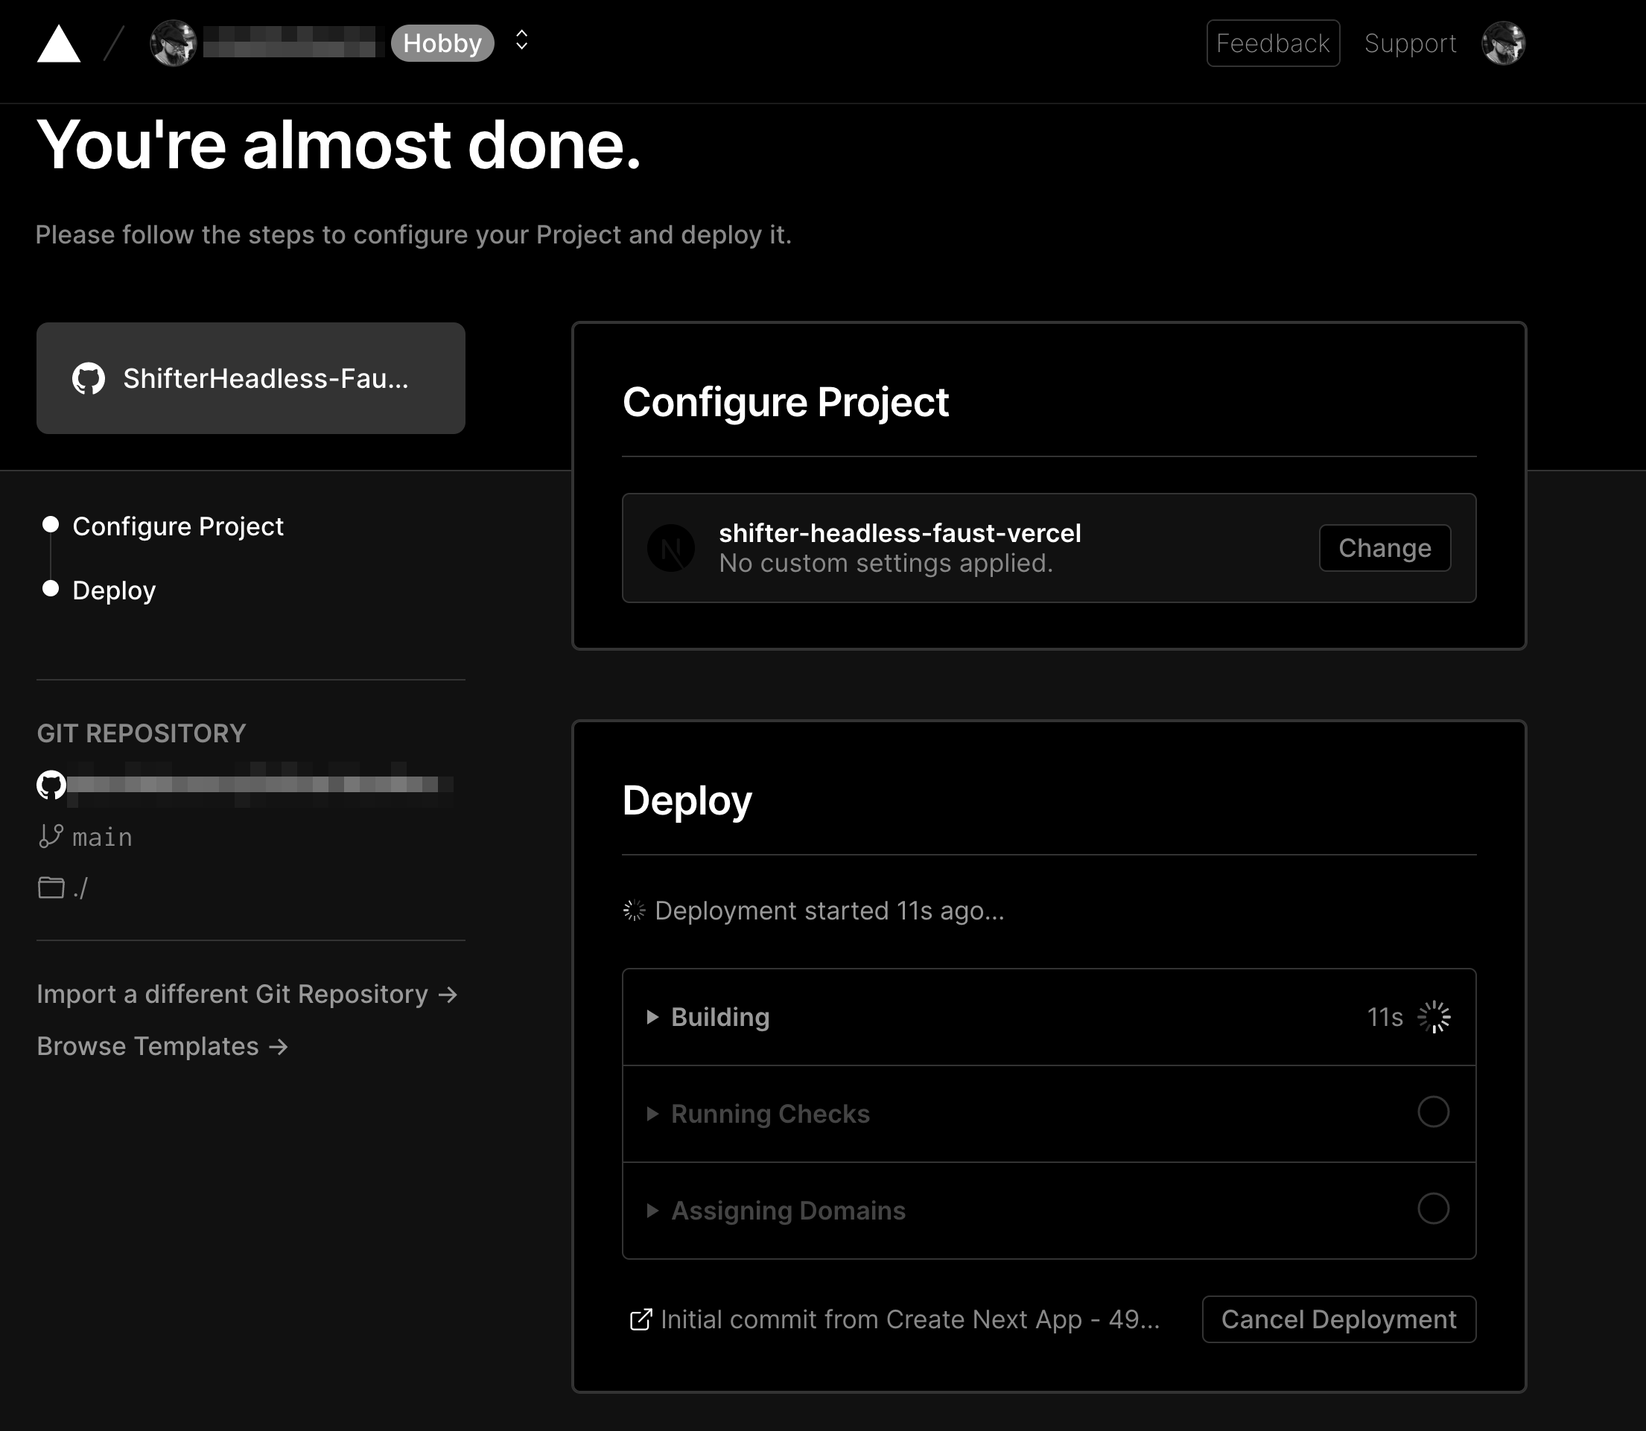Select the ShifterHeadless-Fau... repository card

251,378
